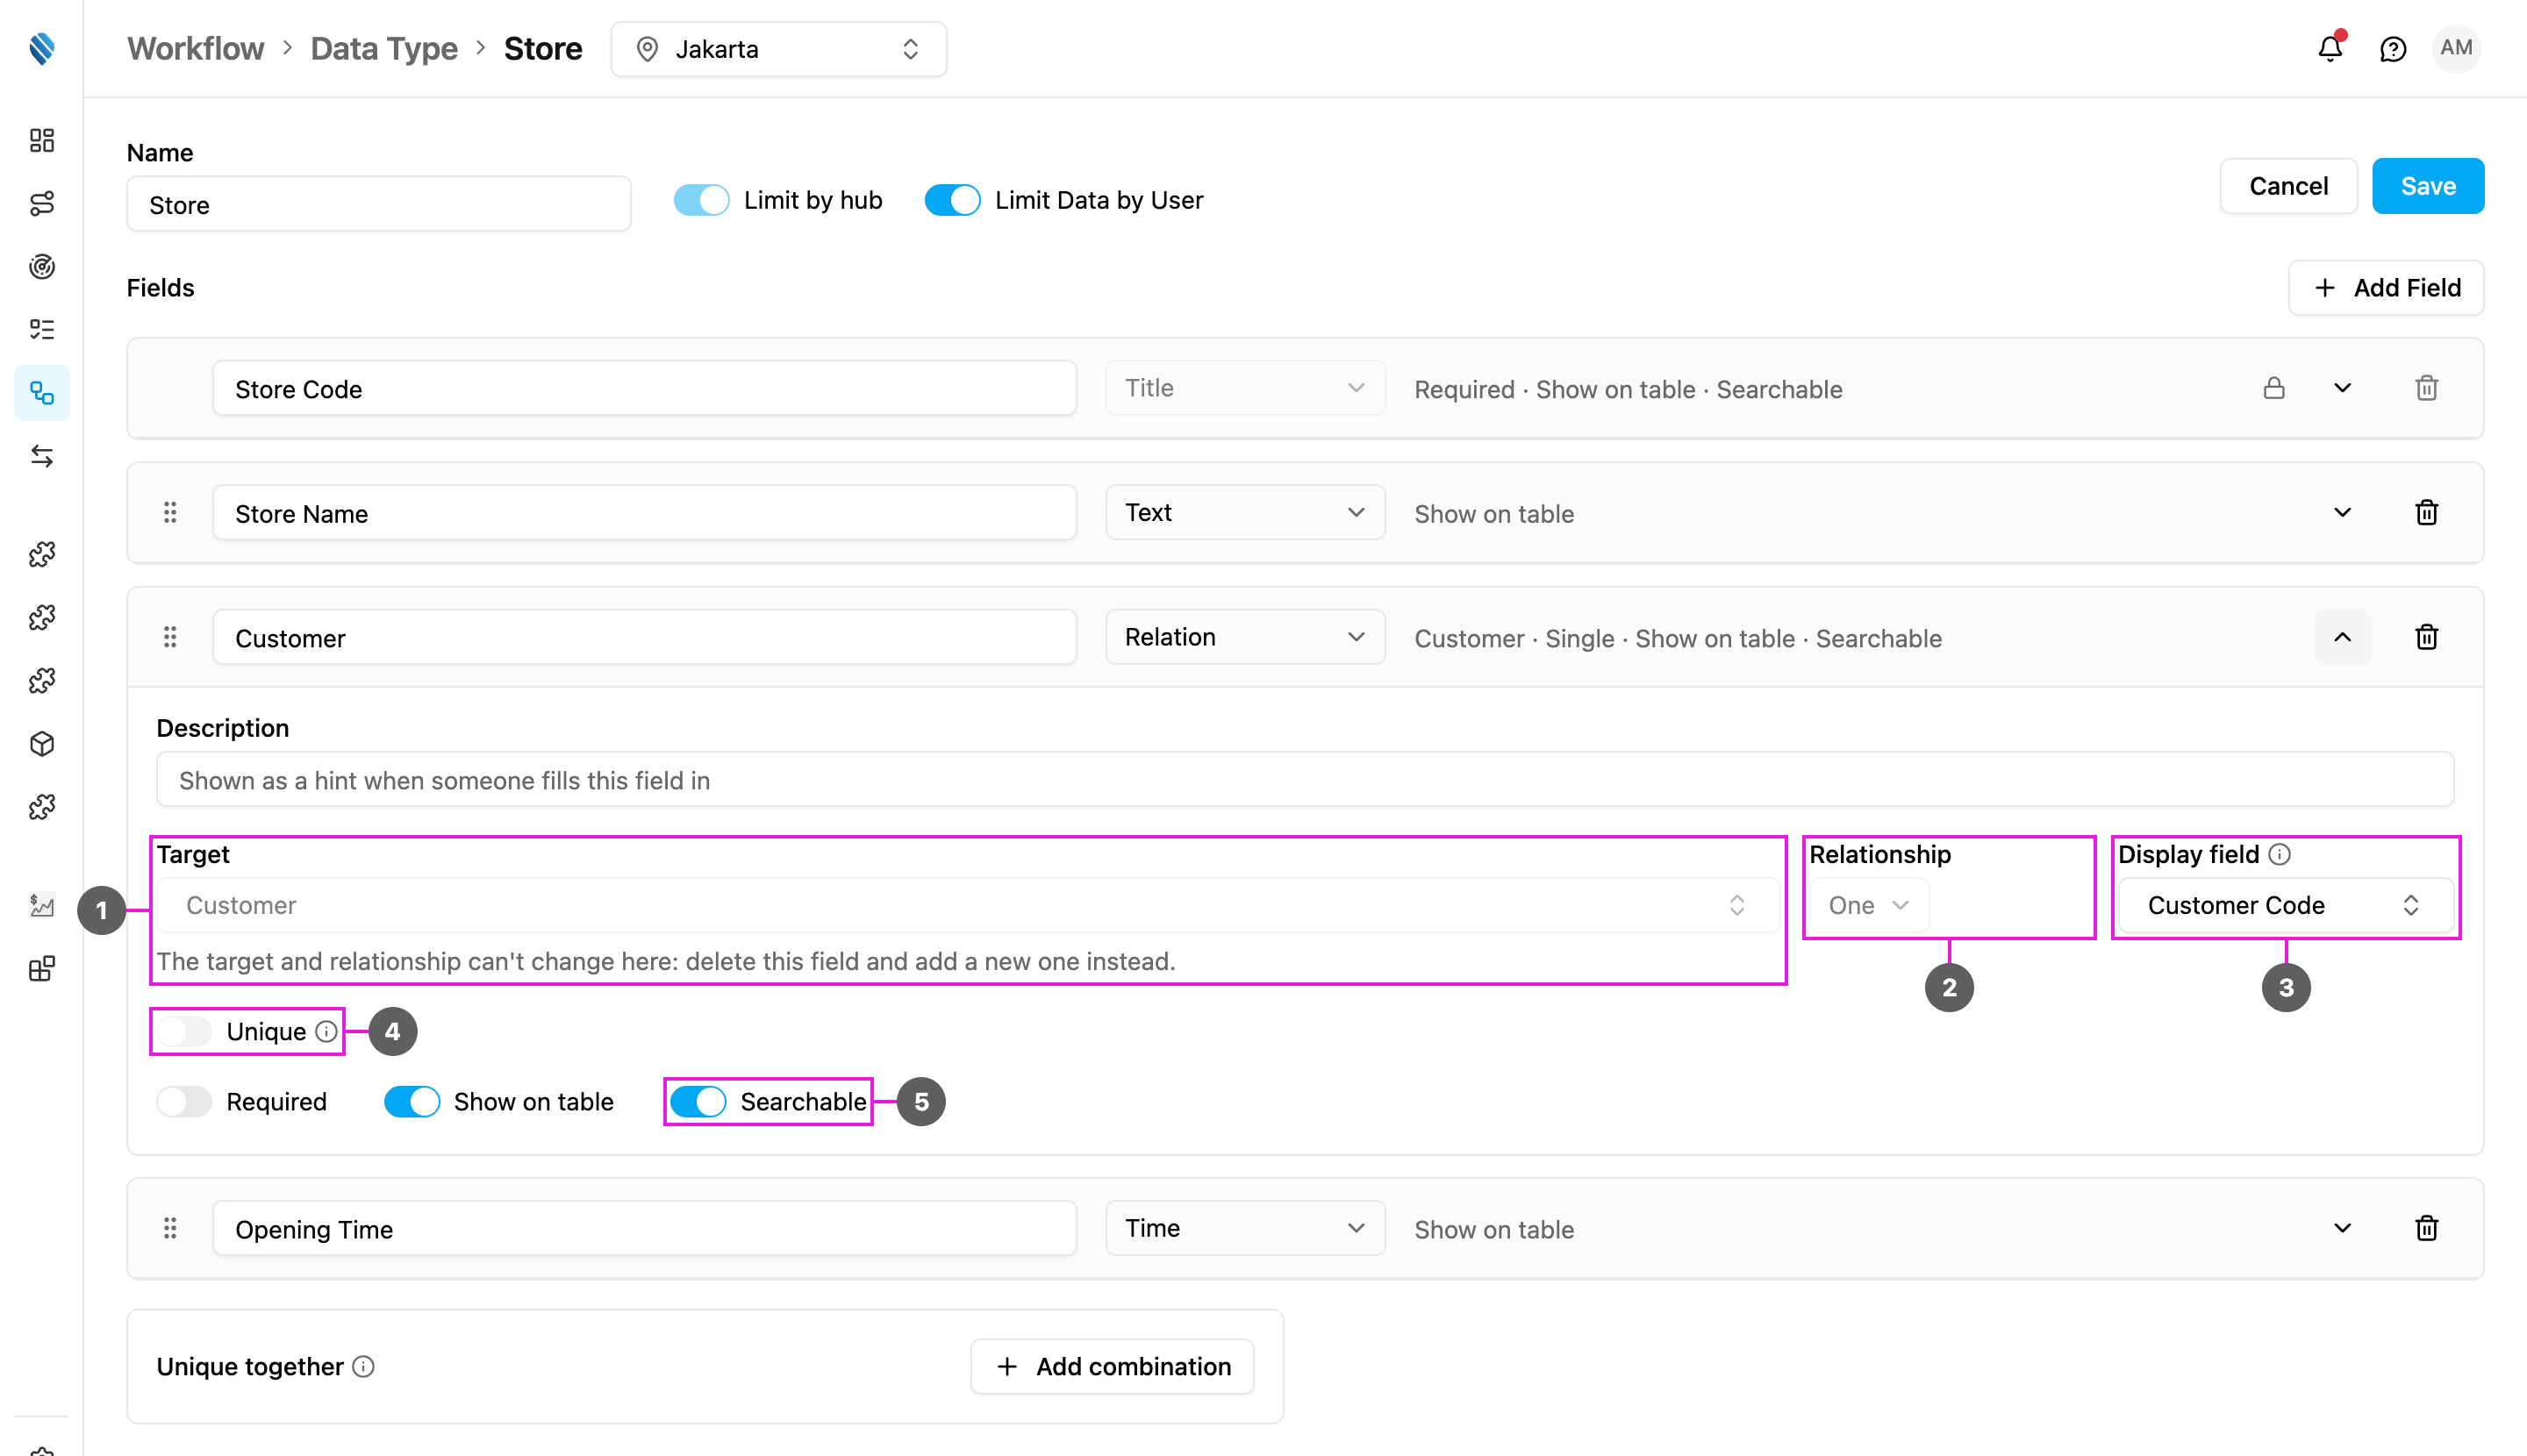Click the app logo in sidebar
The width and height of the screenshot is (2527, 1456).
(x=42, y=48)
